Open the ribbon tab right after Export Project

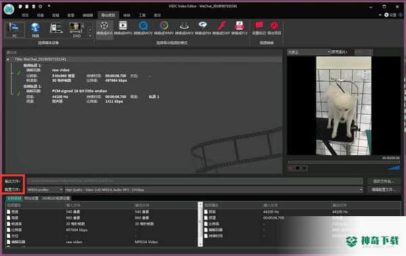tap(127, 16)
